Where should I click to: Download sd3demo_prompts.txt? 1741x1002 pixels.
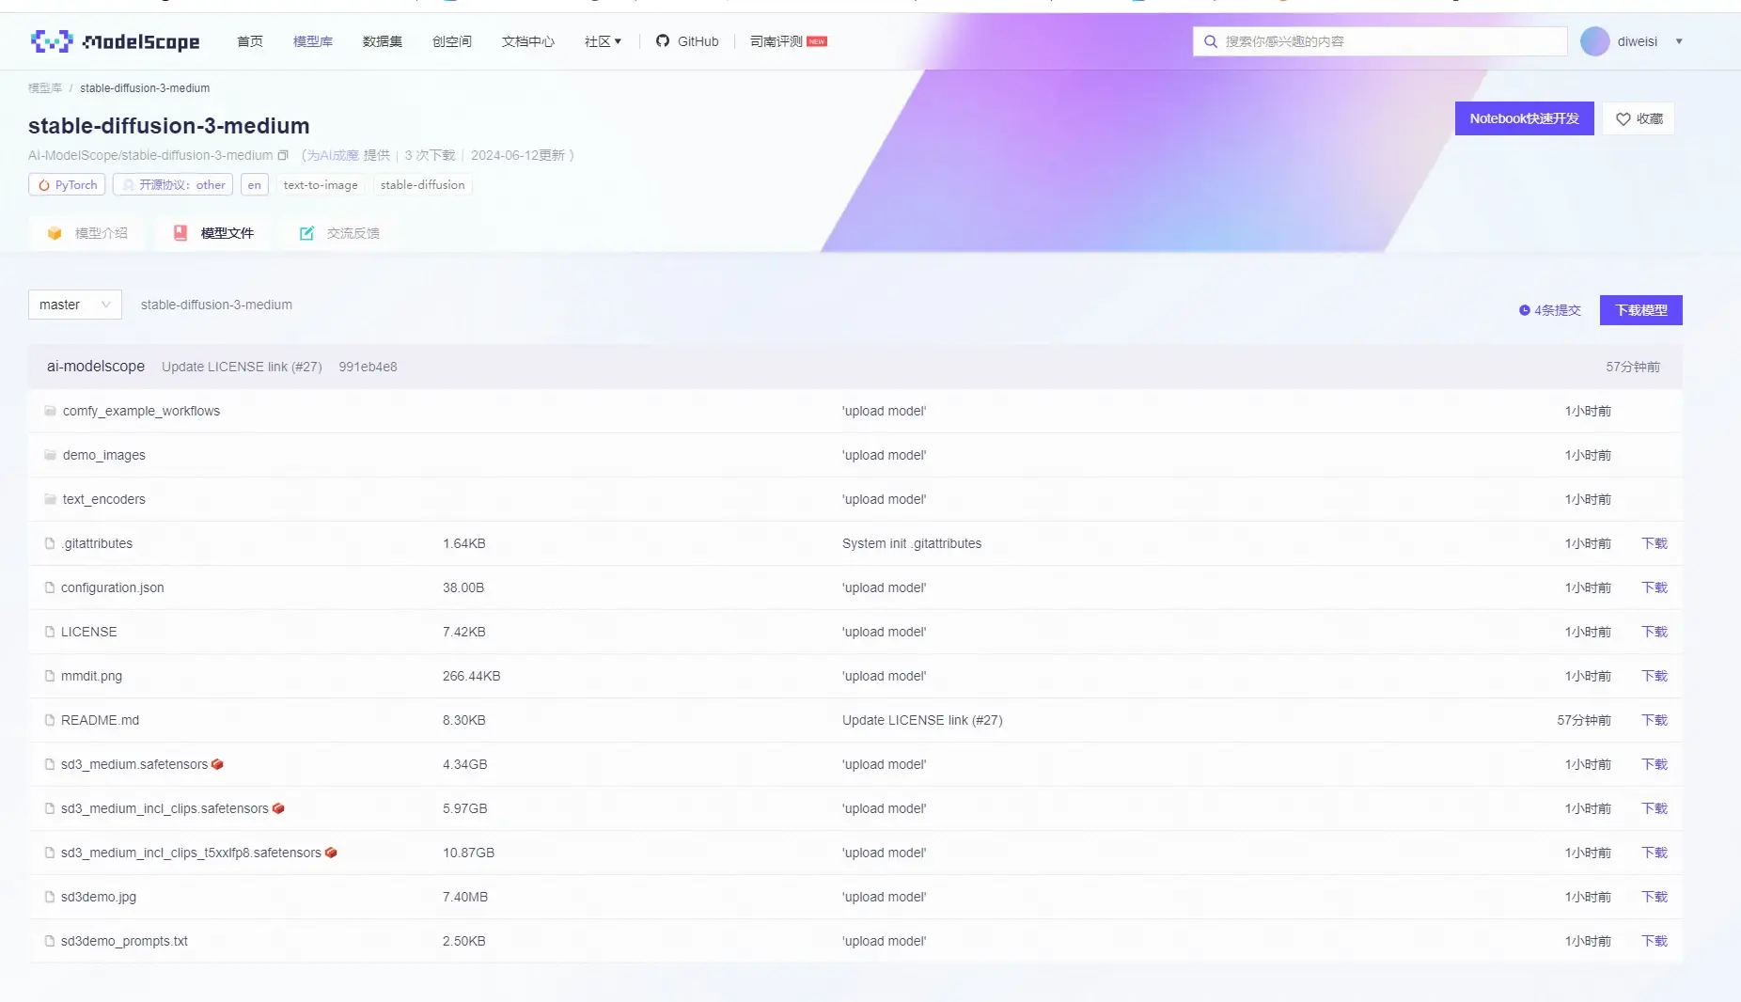coord(1655,941)
